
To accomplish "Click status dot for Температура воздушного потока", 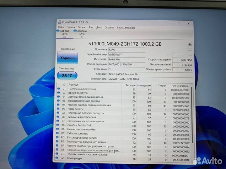I will tap(57, 141).
